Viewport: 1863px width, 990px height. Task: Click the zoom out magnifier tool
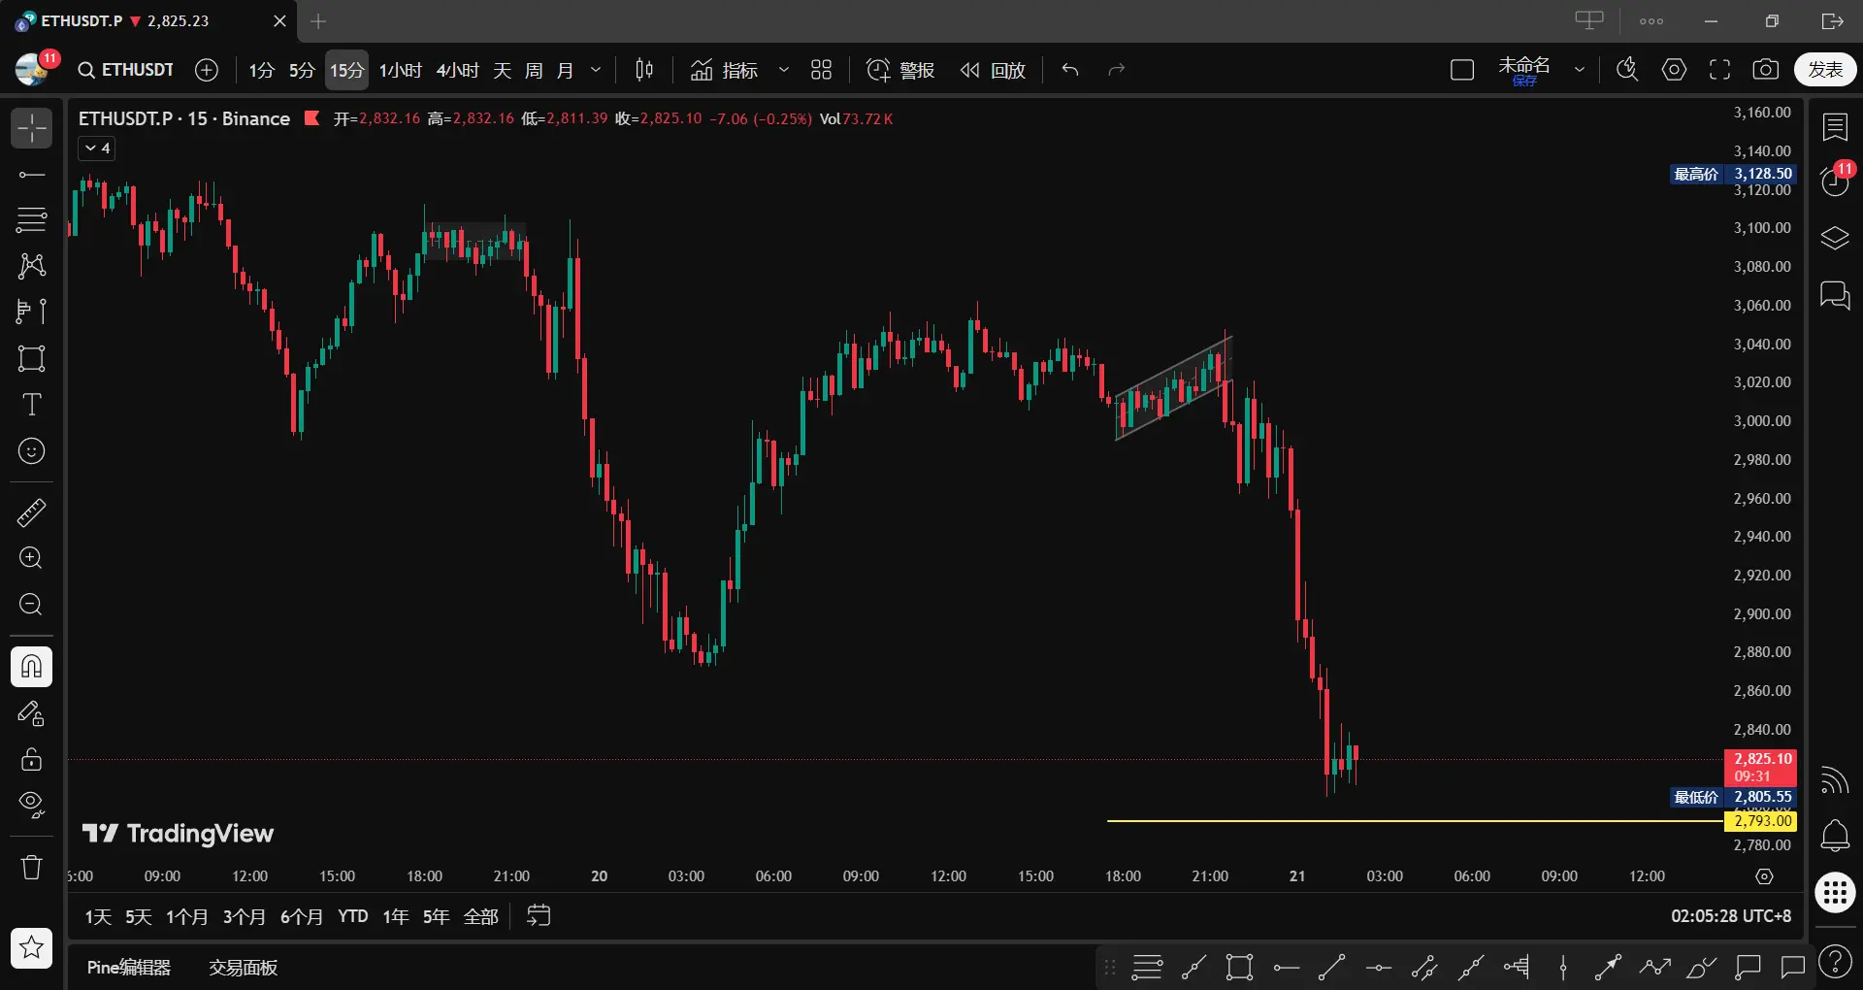tap(31, 605)
